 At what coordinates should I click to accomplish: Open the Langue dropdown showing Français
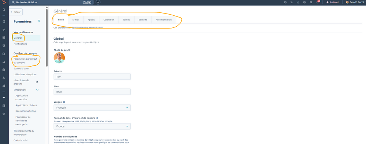coord(92,108)
